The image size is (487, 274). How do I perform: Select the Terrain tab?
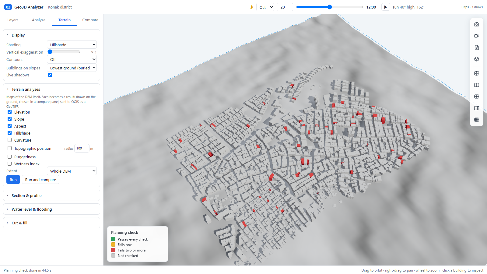(x=65, y=20)
